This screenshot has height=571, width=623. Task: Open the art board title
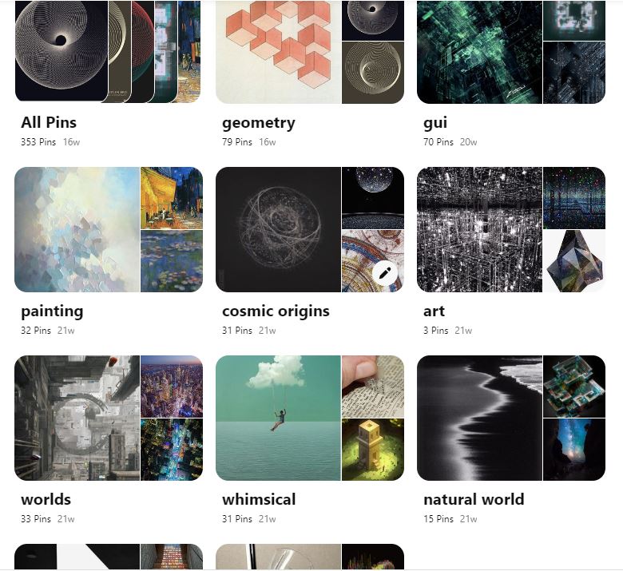click(x=434, y=311)
